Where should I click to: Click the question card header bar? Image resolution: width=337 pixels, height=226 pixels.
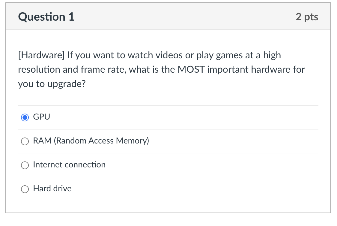[x=168, y=17]
